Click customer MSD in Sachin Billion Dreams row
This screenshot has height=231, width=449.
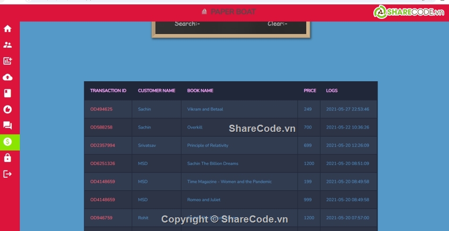pyautogui.click(x=143, y=163)
